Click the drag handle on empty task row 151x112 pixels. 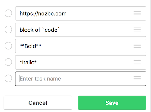137,78
